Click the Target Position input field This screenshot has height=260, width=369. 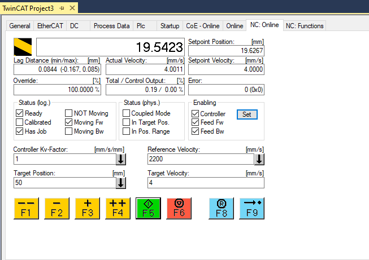pos(65,183)
